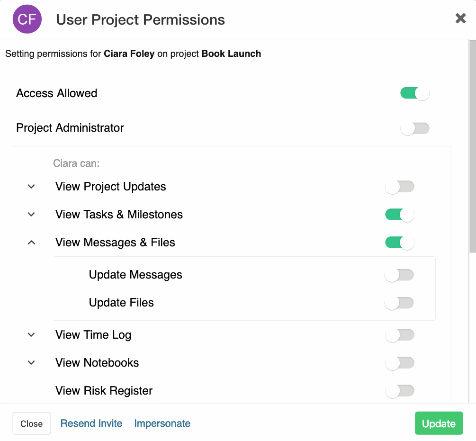Turn on View Project Updates switch
476x441 pixels.
tap(399, 187)
